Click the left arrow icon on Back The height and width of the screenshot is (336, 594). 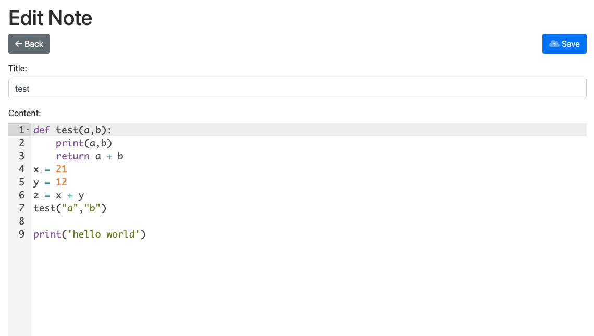tap(18, 44)
